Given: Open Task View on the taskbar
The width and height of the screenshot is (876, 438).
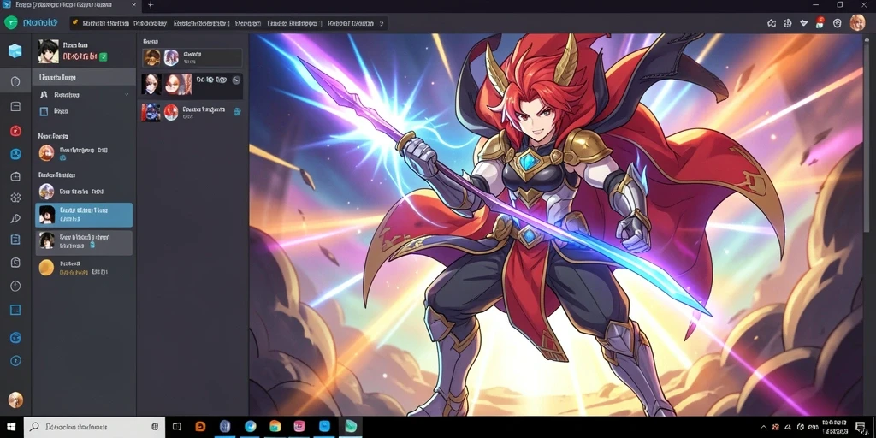Looking at the screenshot, I should point(176,427).
